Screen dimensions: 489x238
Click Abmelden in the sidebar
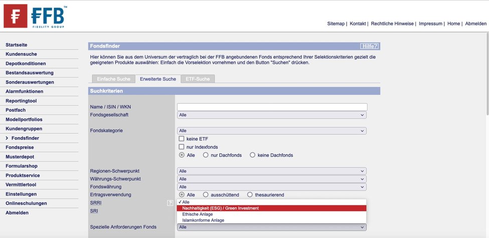point(17,213)
